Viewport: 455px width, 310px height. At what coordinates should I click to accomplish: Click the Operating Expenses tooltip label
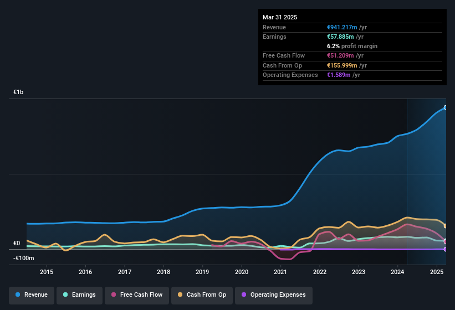click(290, 75)
